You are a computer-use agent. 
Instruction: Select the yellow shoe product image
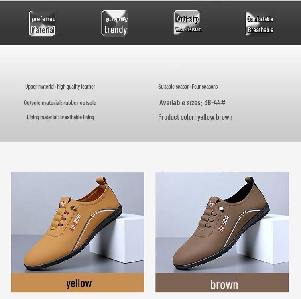click(78, 222)
